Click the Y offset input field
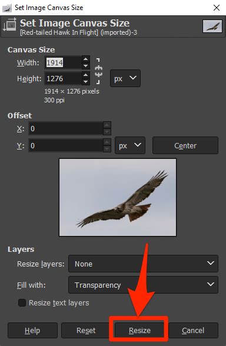This screenshot has height=346, width=226. [x=66, y=145]
